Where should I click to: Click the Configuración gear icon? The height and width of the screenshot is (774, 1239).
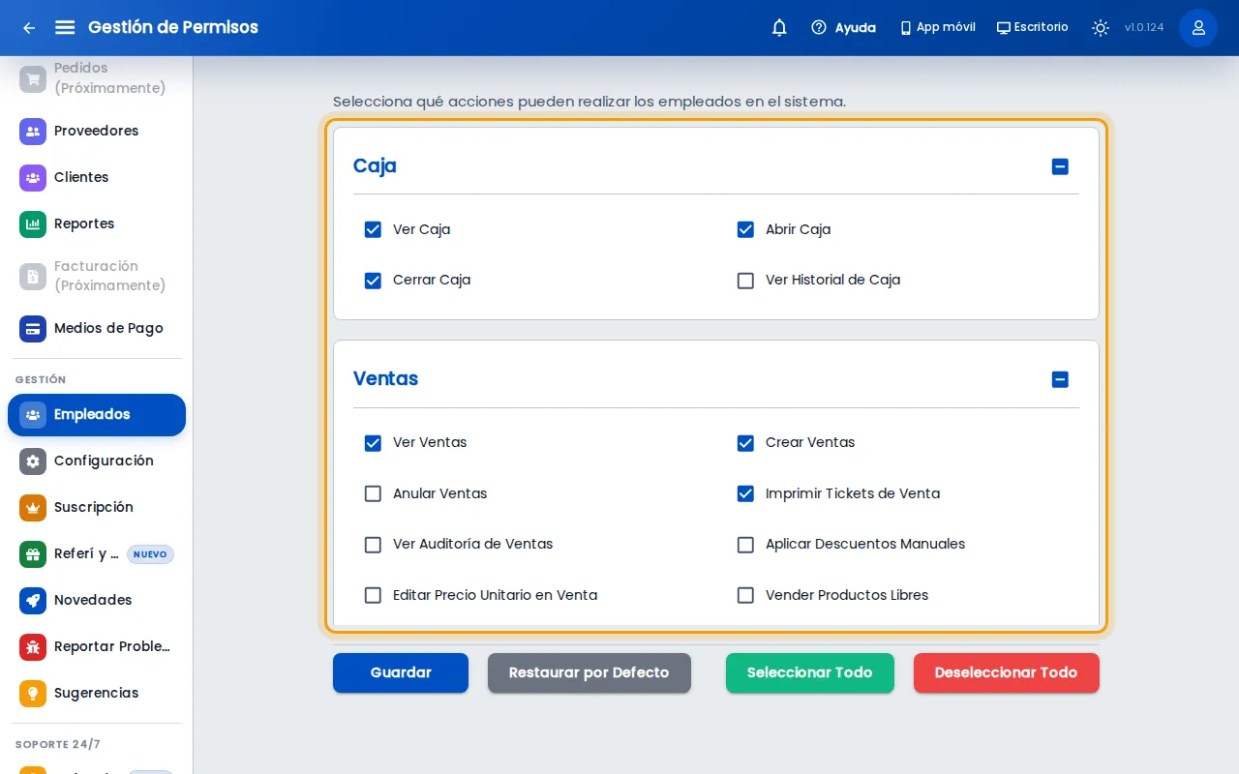pyautogui.click(x=33, y=461)
